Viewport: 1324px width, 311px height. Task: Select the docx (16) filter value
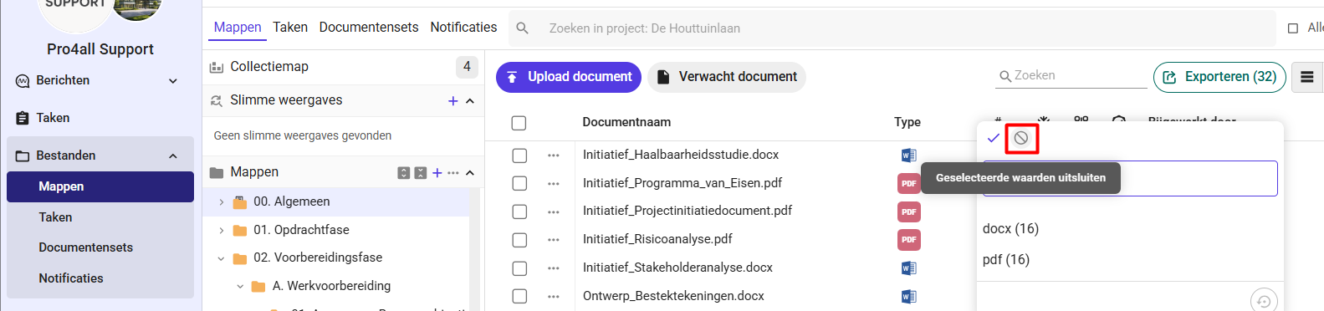click(x=1010, y=228)
